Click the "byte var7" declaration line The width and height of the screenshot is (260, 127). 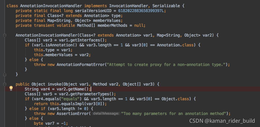[51, 123]
